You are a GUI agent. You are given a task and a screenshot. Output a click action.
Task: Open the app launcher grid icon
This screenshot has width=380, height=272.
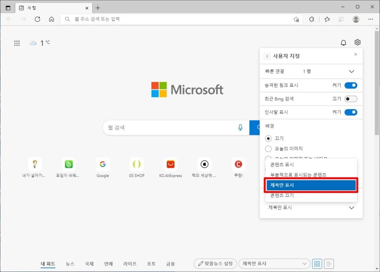click(17, 43)
